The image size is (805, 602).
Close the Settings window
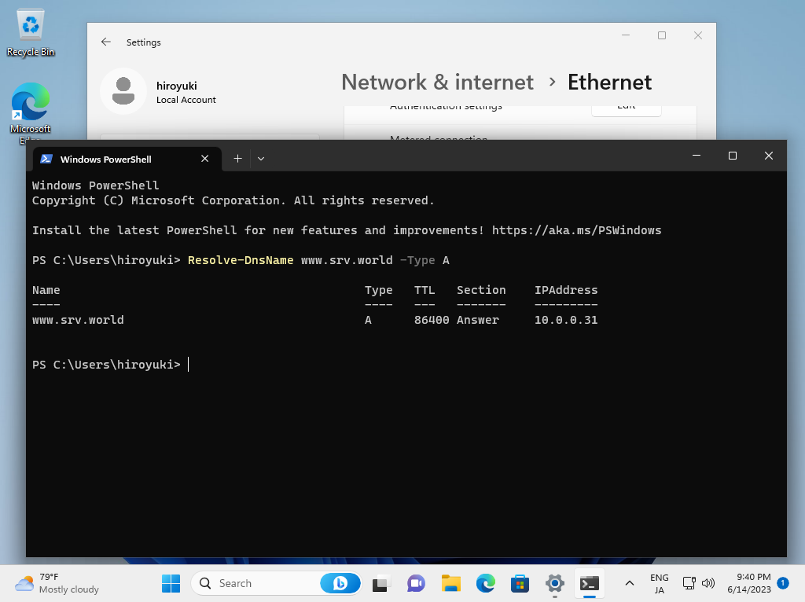click(698, 35)
